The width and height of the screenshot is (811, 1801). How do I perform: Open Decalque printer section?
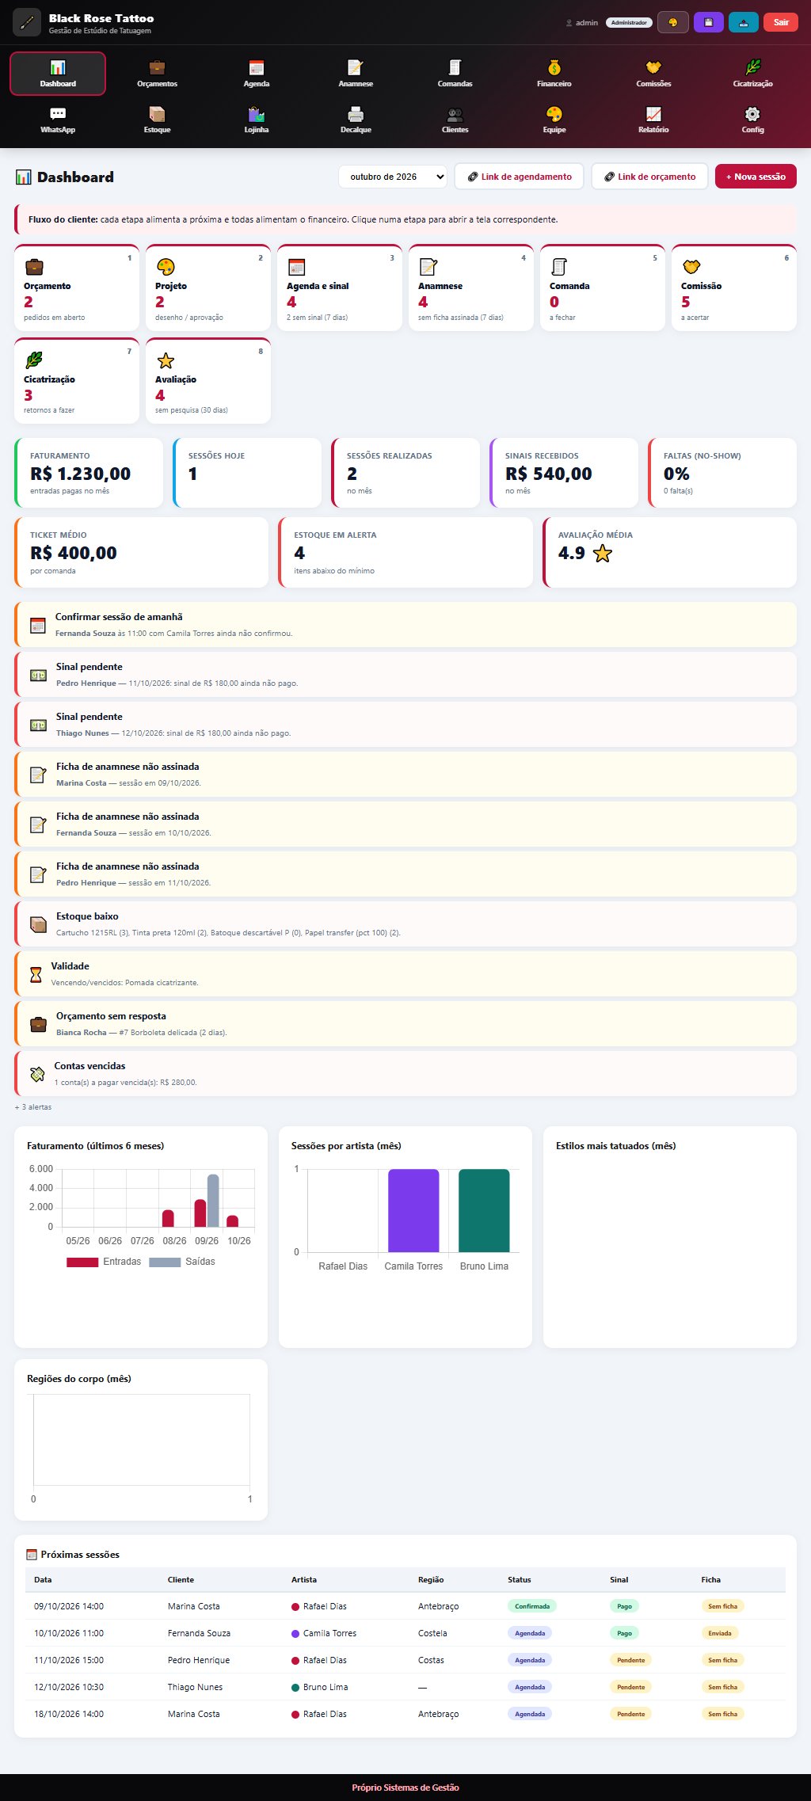point(356,120)
